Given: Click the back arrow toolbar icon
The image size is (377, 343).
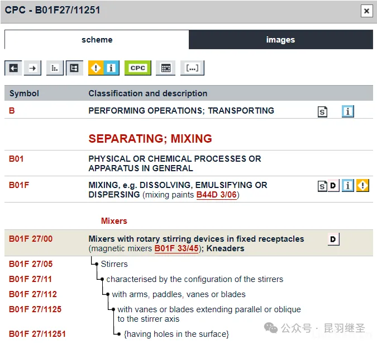Looking at the screenshot, I should coord(13,68).
